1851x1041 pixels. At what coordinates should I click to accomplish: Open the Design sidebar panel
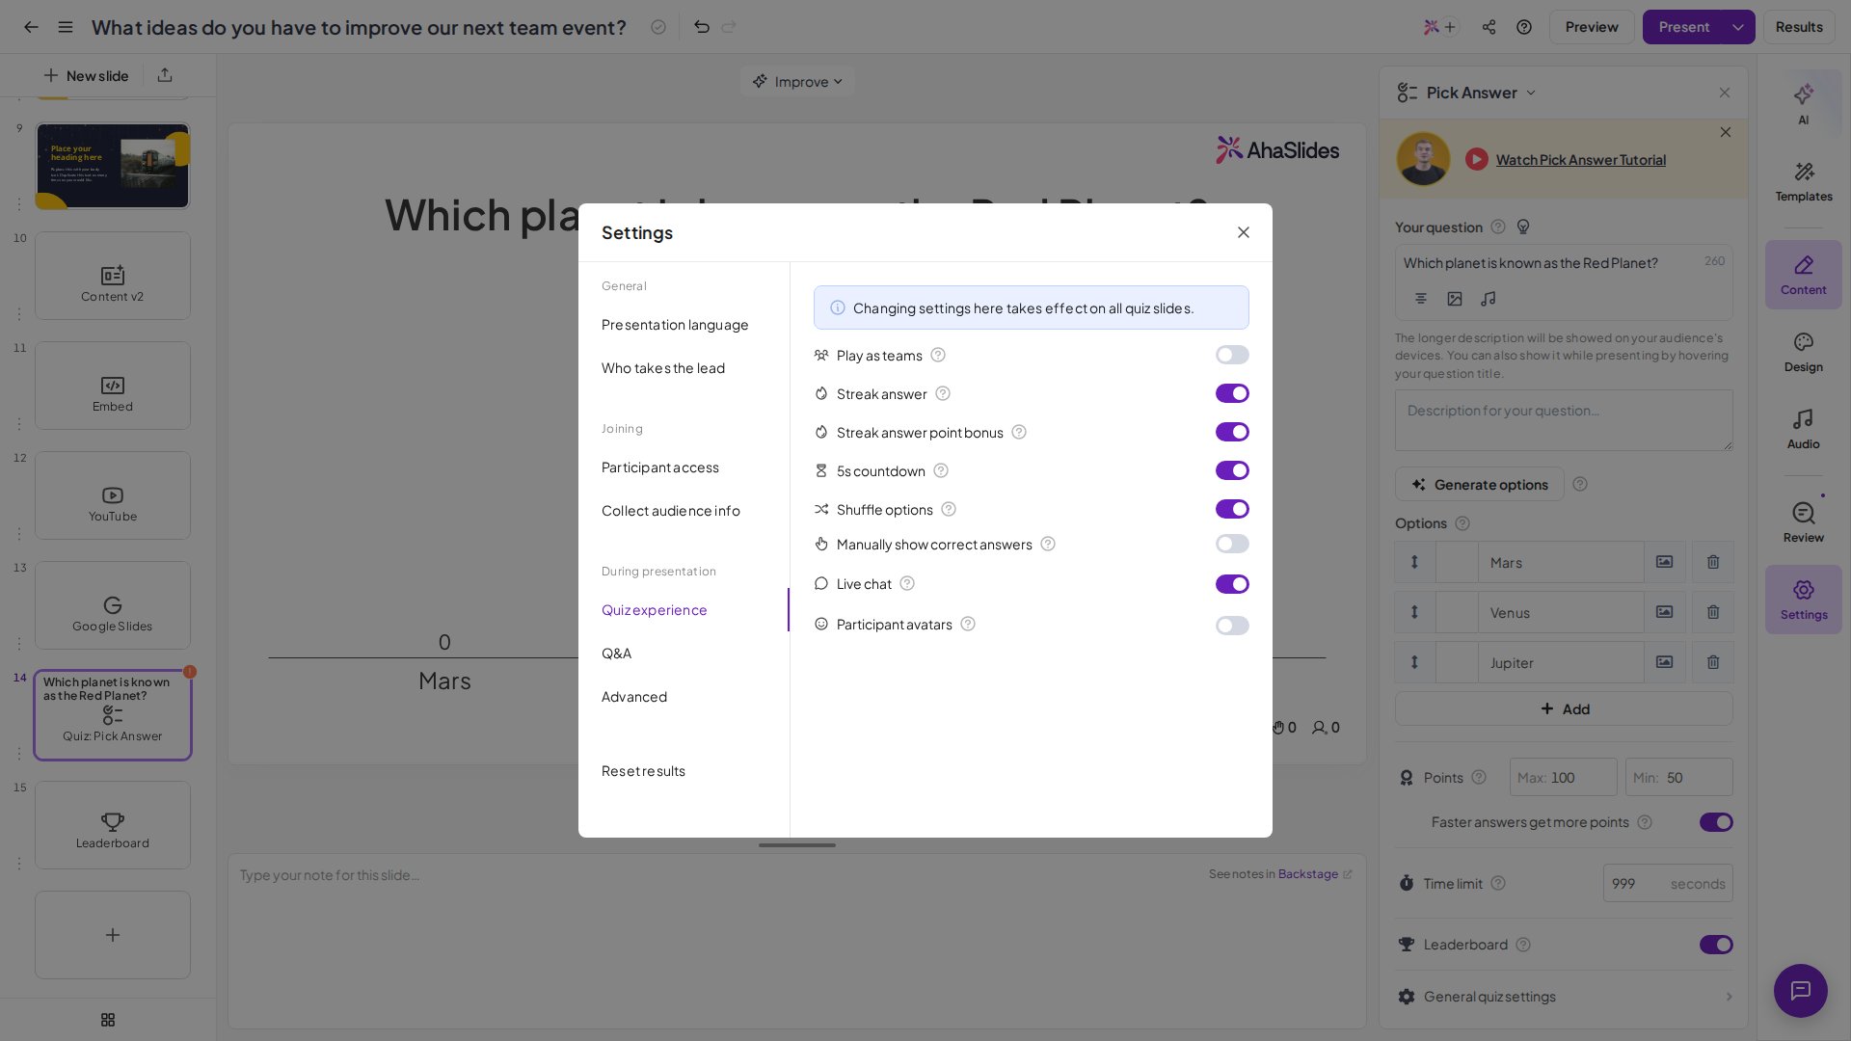(x=1804, y=353)
